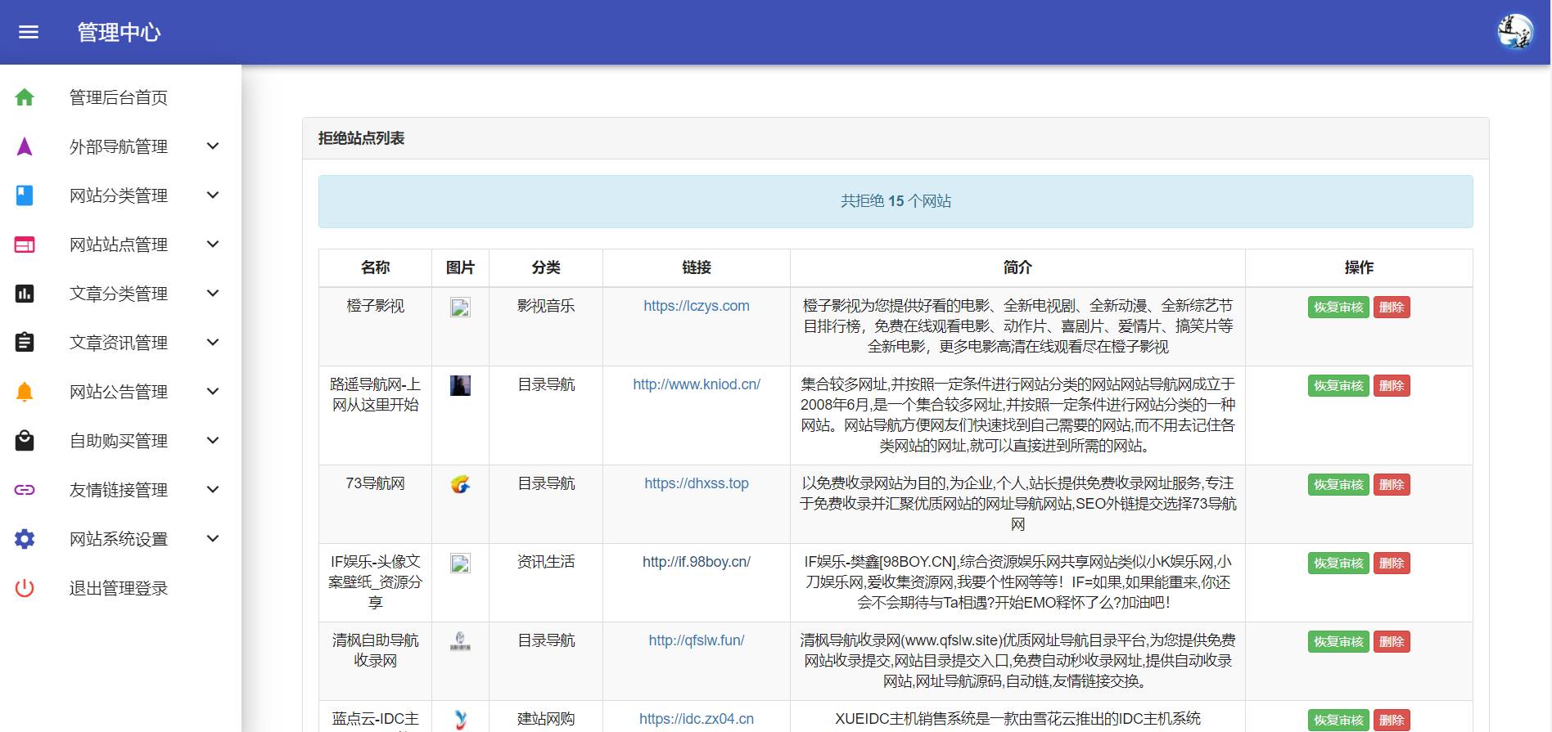Open the user avatar in top bar
1552x732 pixels.
[1515, 32]
